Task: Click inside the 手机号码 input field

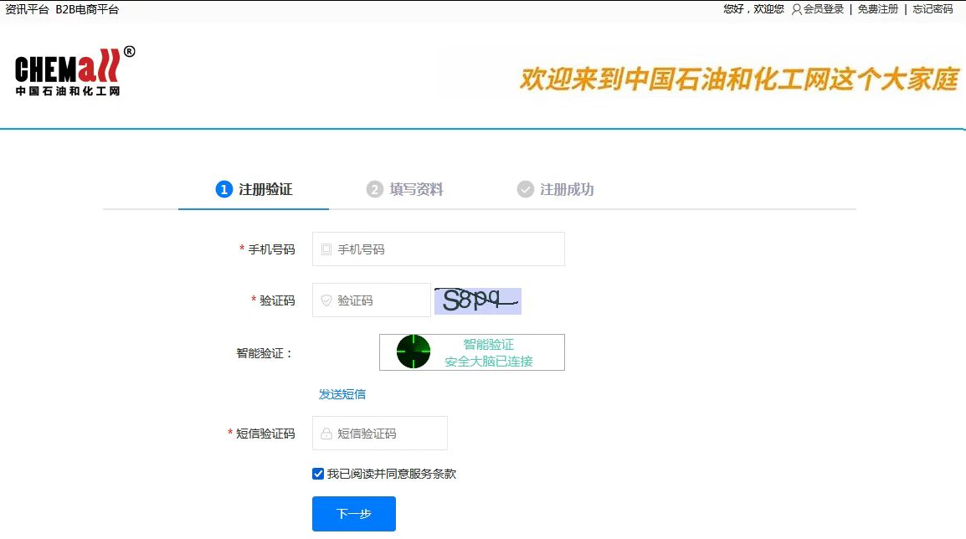Action: (435, 249)
